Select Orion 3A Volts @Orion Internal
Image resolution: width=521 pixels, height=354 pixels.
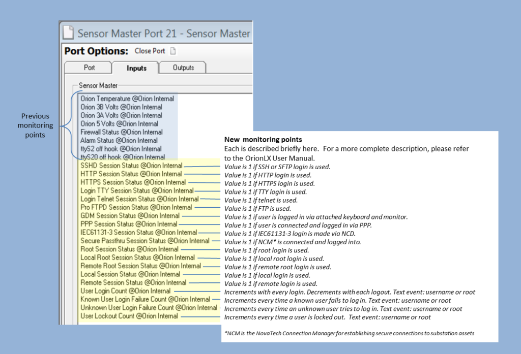121,115
